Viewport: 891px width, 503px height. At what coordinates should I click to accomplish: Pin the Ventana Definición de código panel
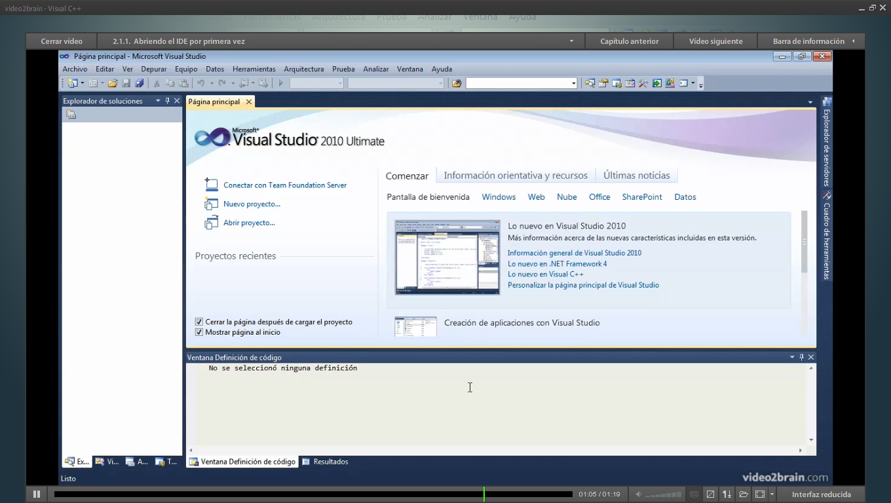pyautogui.click(x=801, y=357)
